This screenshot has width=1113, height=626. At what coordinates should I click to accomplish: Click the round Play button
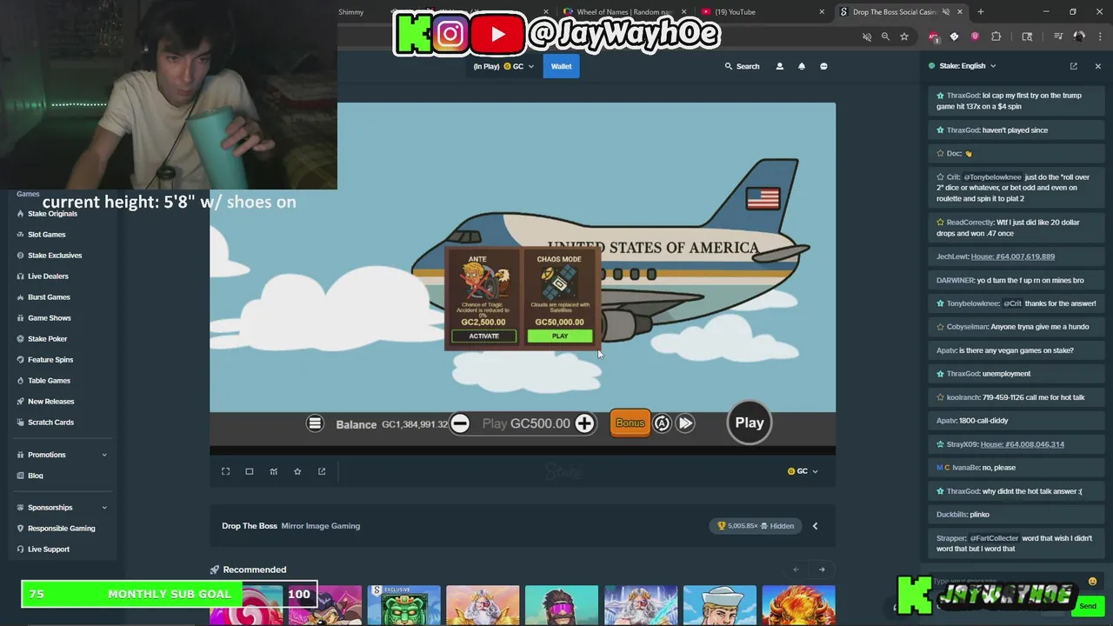(x=749, y=423)
